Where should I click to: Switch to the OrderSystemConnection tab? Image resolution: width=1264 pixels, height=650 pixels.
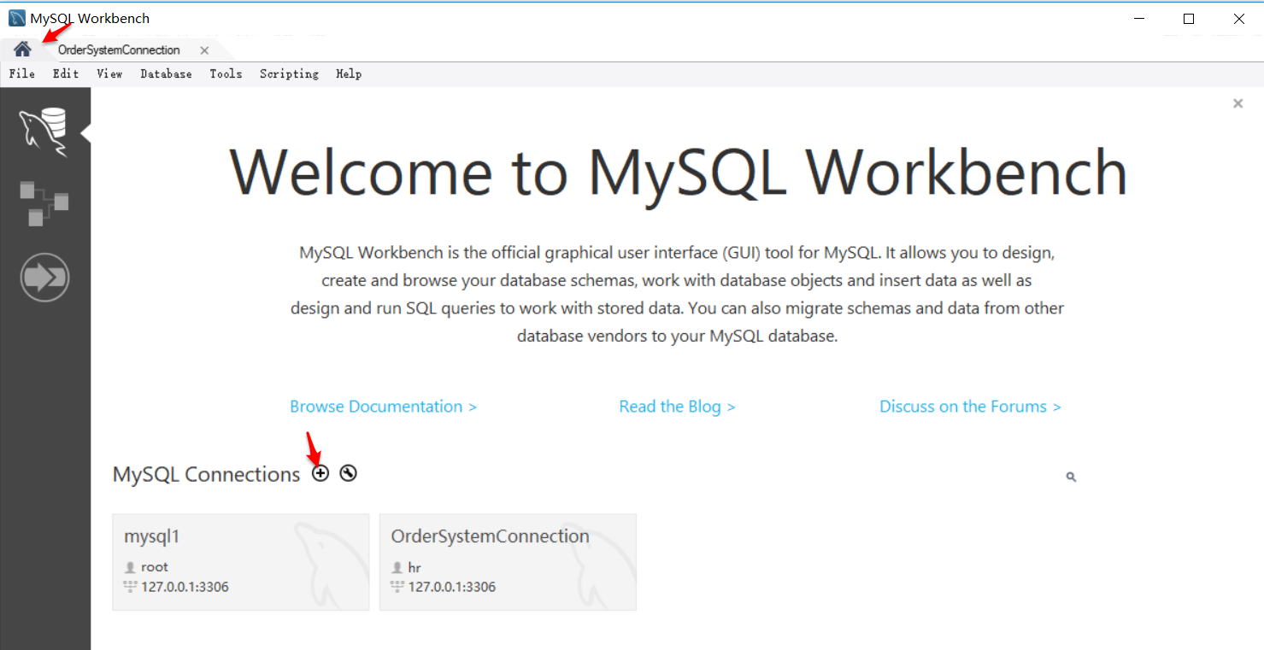(x=119, y=50)
